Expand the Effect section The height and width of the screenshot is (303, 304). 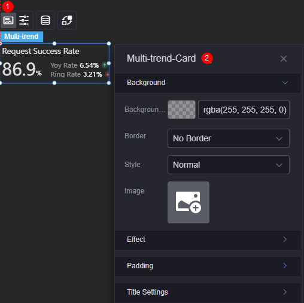point(208,240)
